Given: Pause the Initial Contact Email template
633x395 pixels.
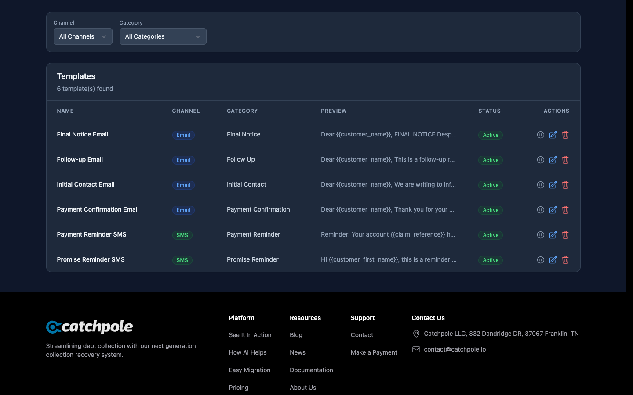Looking at the screenshot, I should coord(541,185).
